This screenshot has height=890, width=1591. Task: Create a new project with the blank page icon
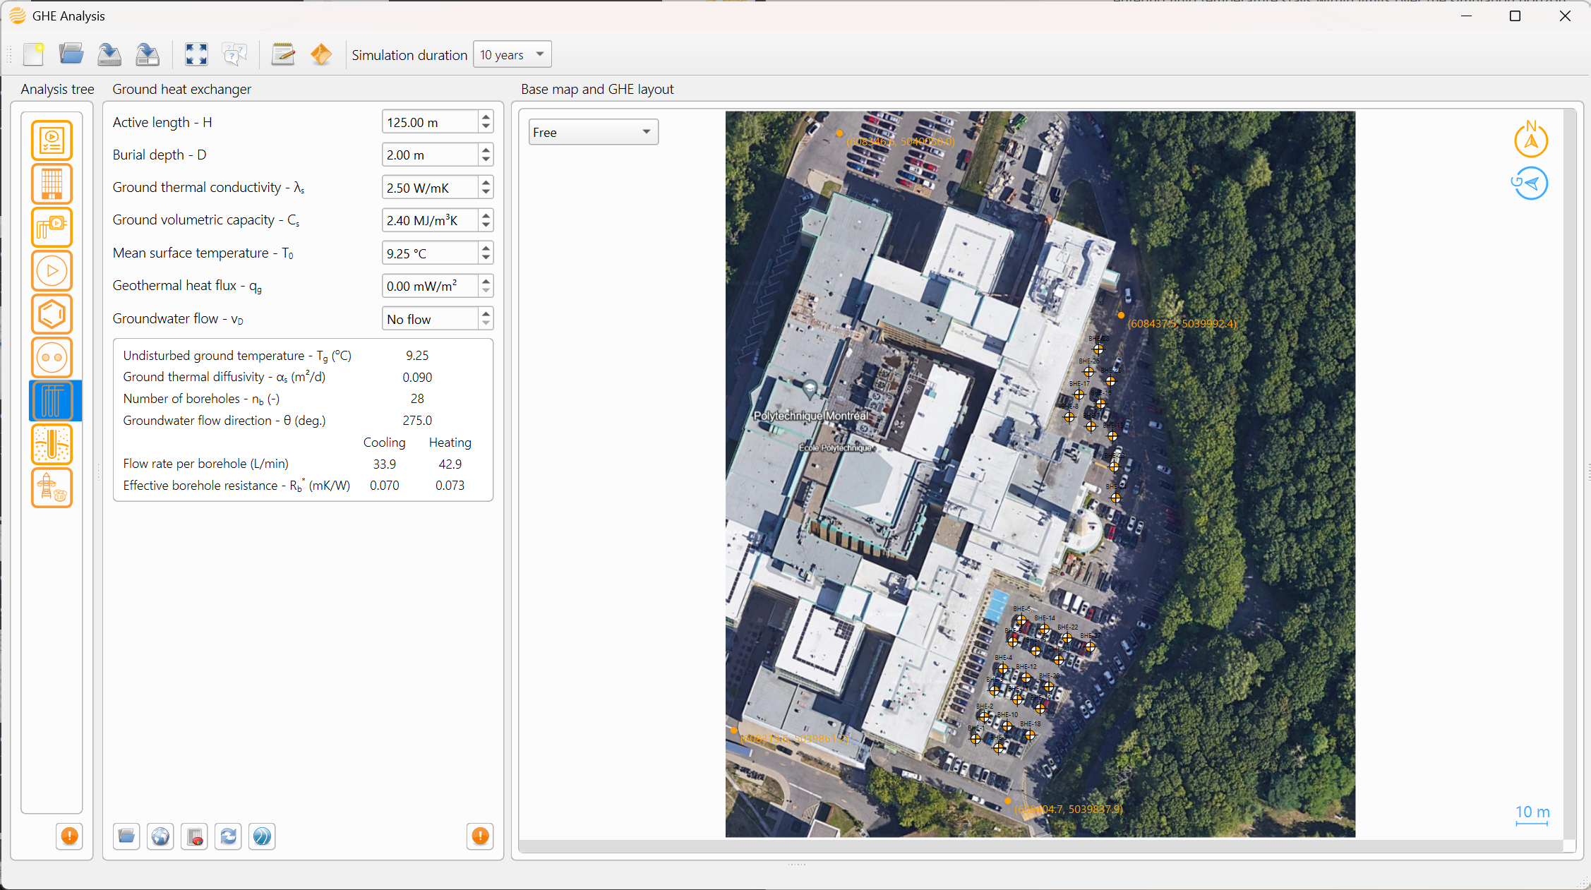tap(33, 54)
